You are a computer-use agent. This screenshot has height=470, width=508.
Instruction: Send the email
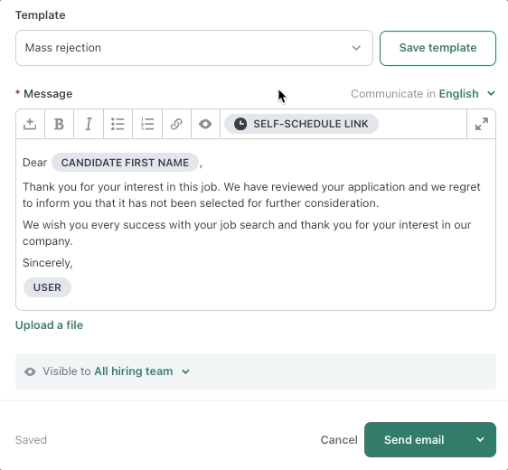(414, 440)
